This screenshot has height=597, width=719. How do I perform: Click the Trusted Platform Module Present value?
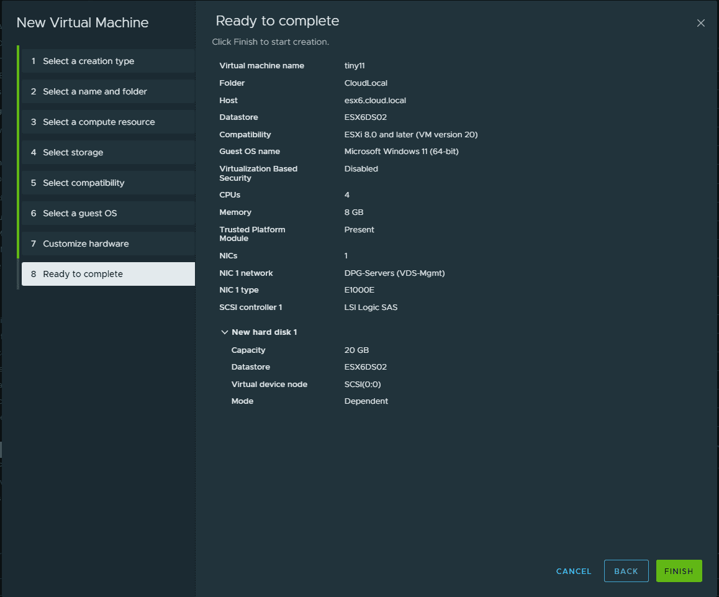pos(359,230)
